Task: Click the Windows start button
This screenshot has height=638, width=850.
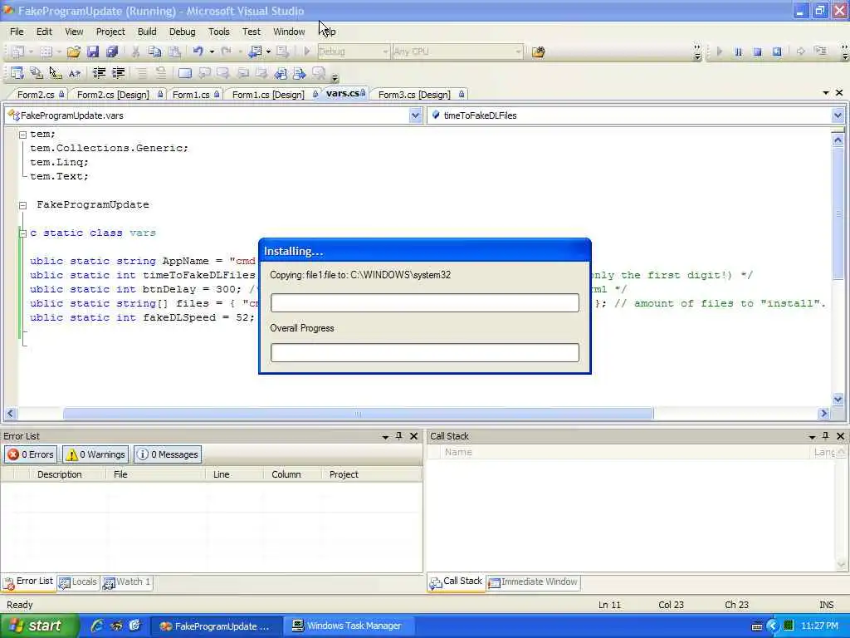Action: pos(39,626)
